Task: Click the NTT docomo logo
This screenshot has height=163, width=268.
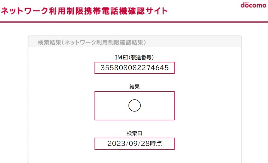Action: point(253,5)
